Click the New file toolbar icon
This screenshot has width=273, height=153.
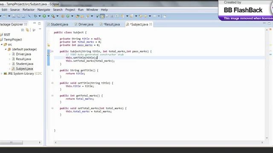coord(5,16)
